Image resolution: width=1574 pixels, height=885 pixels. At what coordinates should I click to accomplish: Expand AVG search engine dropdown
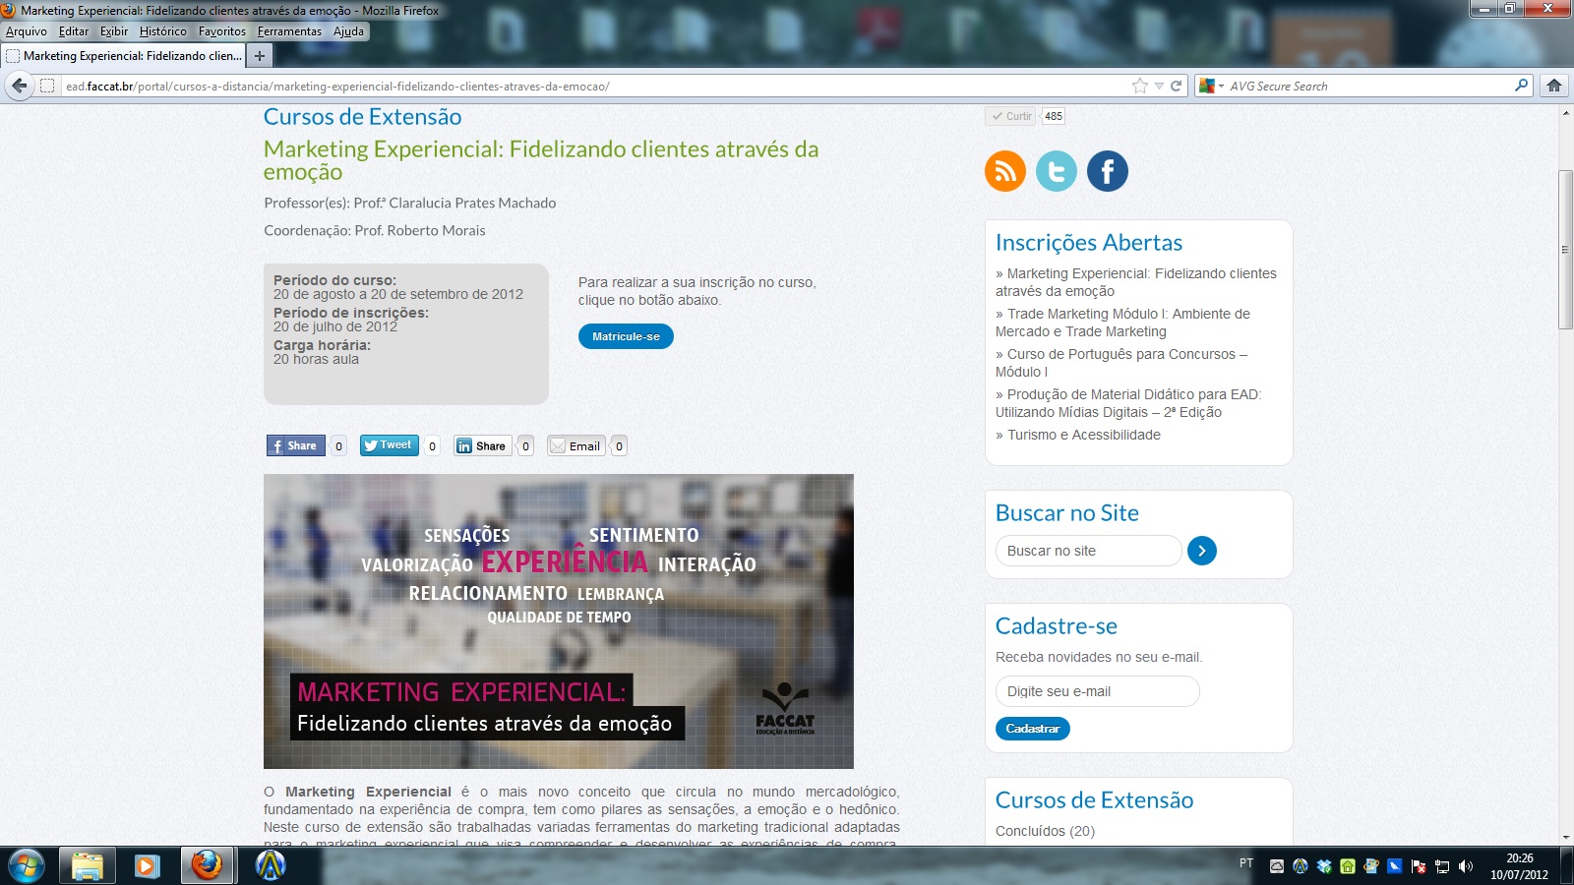pos(1221,86)
